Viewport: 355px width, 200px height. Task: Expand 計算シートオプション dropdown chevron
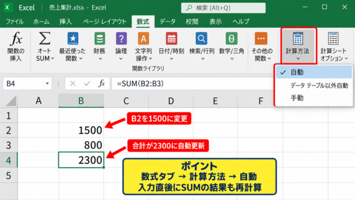346,58
